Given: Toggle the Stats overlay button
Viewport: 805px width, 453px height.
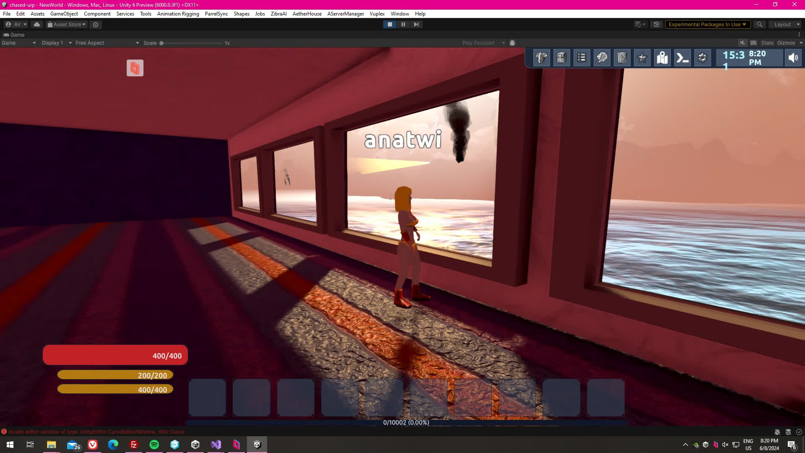Looking at the screenshot, I should 767,43.
